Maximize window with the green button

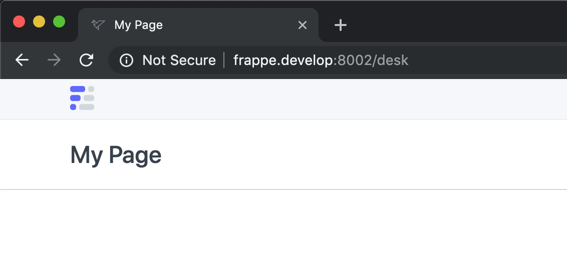pos(59,21)
